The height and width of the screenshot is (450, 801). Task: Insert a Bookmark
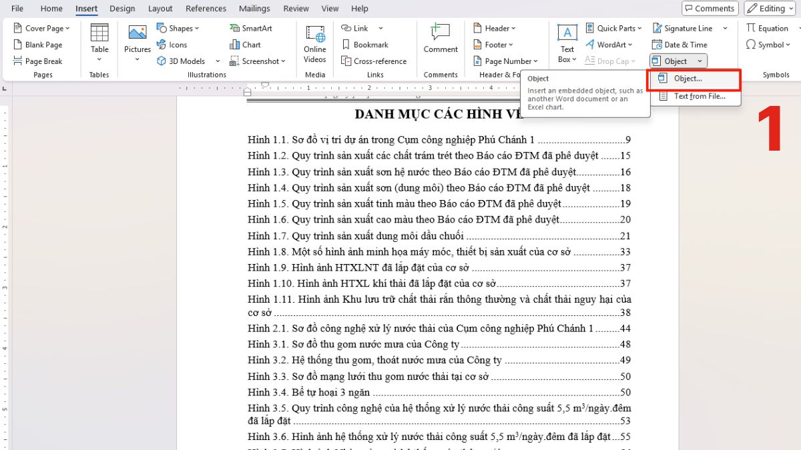364,45
